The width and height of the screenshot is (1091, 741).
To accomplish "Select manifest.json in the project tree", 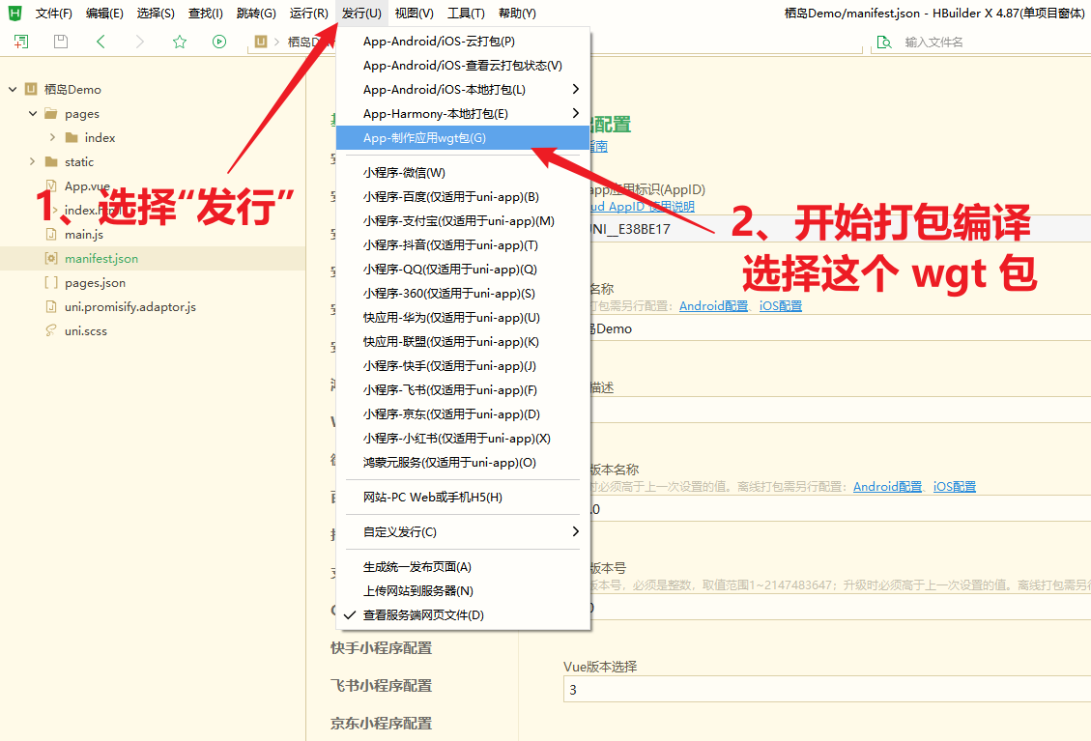I will [153, 258].
